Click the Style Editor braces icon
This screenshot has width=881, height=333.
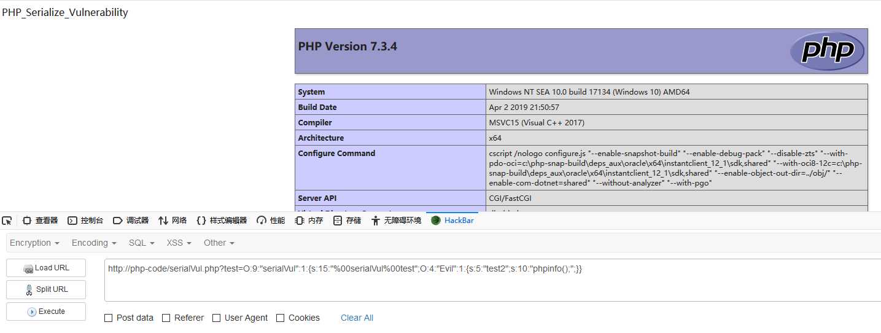201,221
